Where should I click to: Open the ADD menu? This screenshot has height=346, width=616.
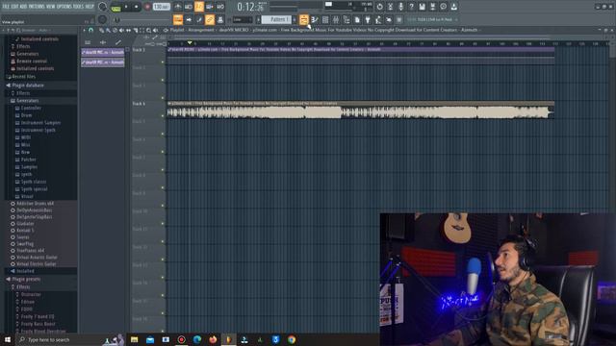pos(22,7)
